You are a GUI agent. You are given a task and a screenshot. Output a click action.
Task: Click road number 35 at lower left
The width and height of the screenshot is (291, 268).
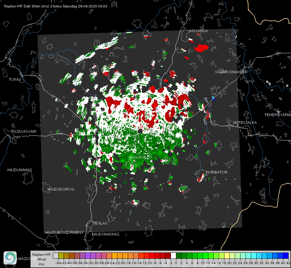4,211
